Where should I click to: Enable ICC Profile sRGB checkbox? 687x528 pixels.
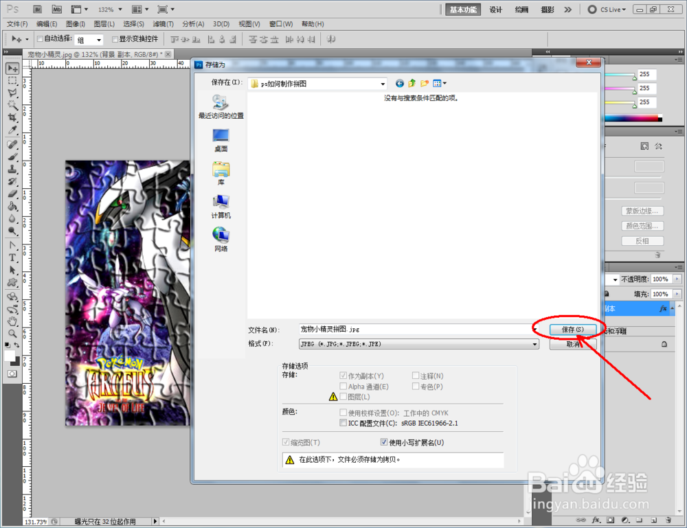(343, 423)
